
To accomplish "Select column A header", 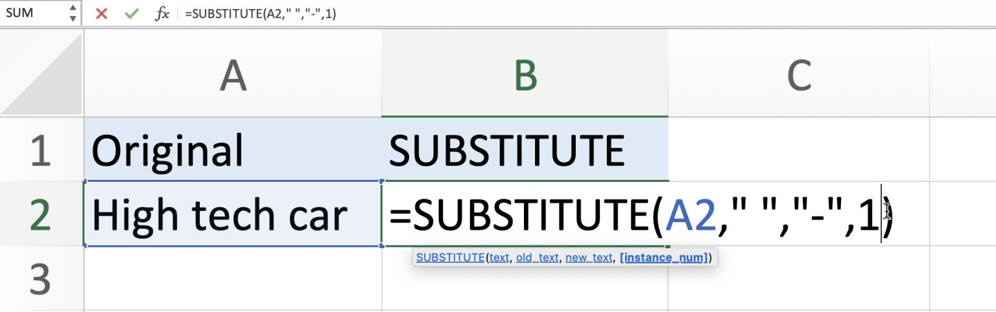I will point(233,76).
